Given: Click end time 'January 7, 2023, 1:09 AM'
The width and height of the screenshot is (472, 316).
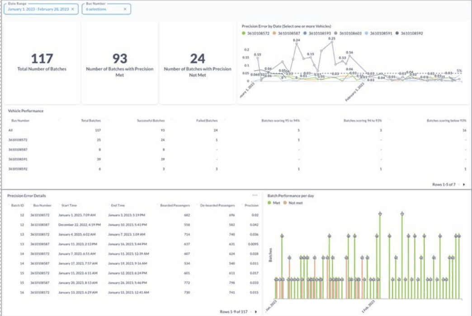Looking at the screenshot, I should (x=127, y=235).
